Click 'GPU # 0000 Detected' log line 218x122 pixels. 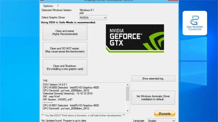coord(71,88)
